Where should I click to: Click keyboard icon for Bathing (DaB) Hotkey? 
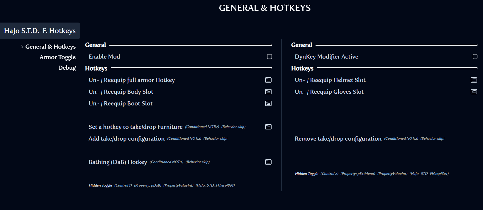click(x=268, y=162)
